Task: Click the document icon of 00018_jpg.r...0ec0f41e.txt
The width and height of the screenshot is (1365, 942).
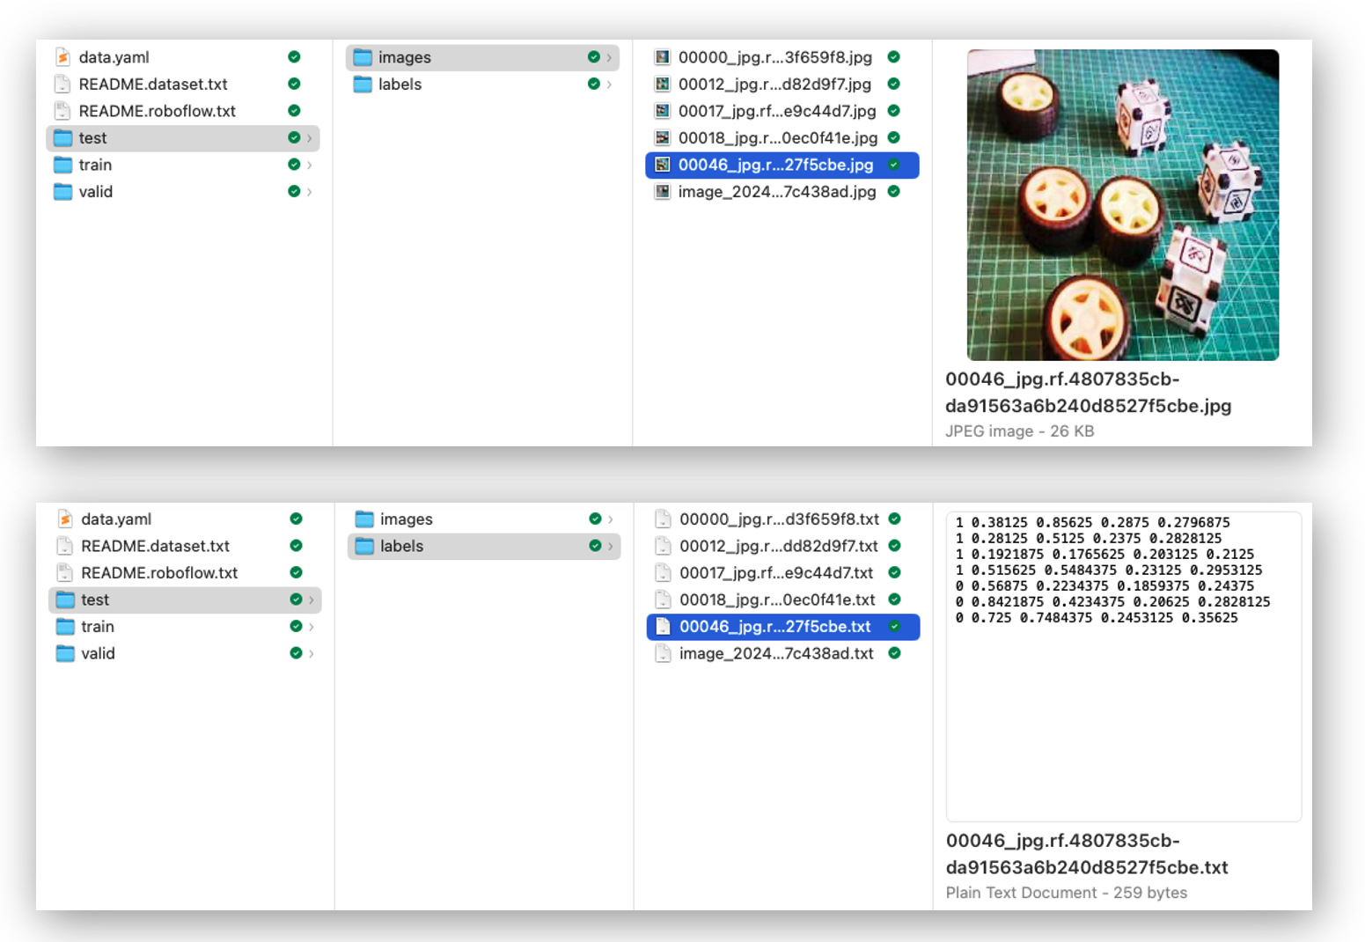Action: click(x=663, y=600)
